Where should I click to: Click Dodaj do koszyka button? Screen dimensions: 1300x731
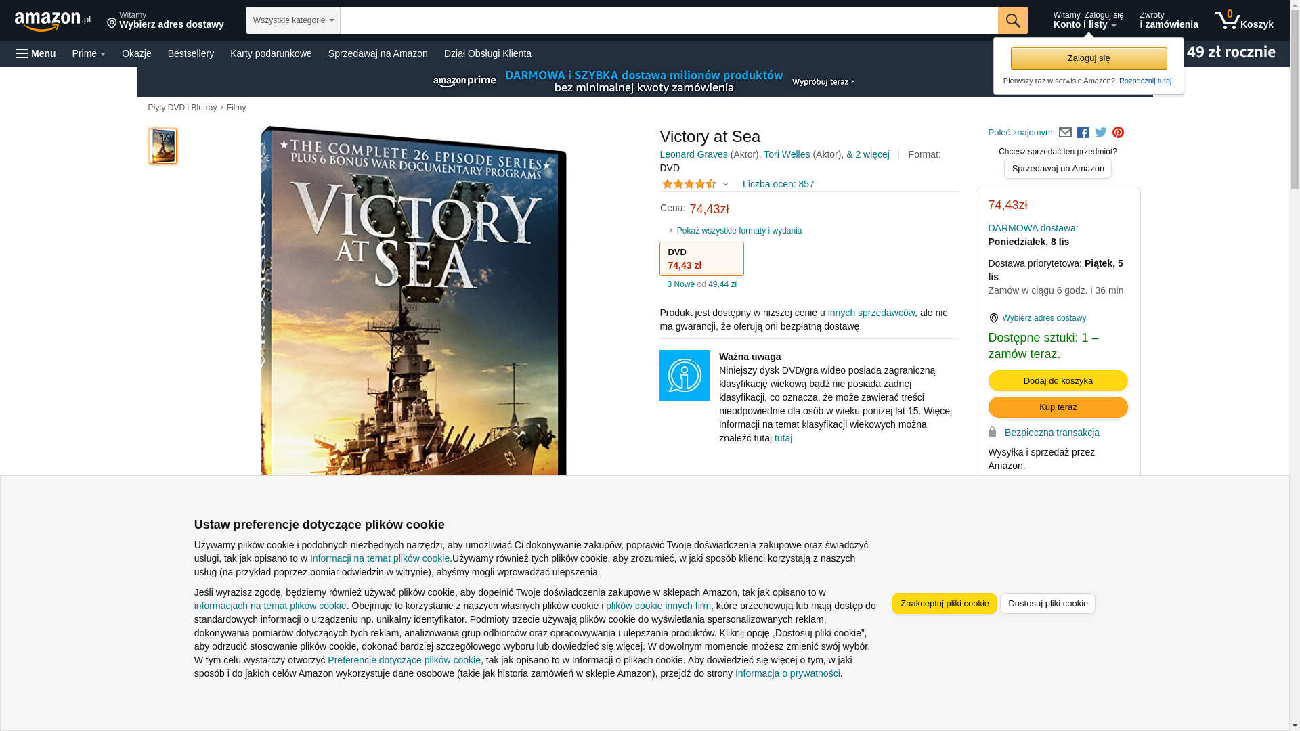click(1057, 380)
